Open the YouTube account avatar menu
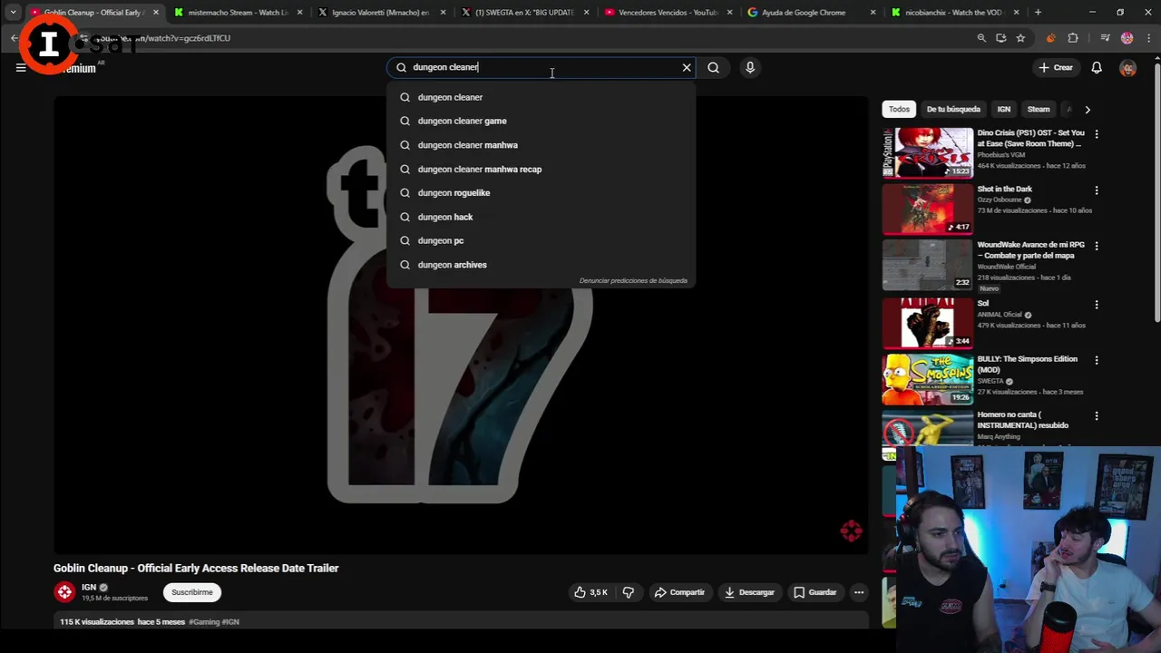This screenshot has height=653, width=1161. tap(1127, 67)
